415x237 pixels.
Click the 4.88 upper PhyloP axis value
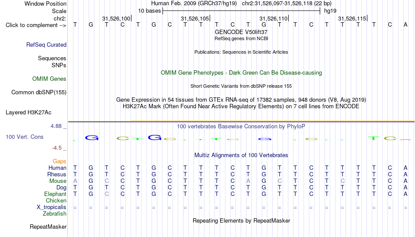click(56, 126)
